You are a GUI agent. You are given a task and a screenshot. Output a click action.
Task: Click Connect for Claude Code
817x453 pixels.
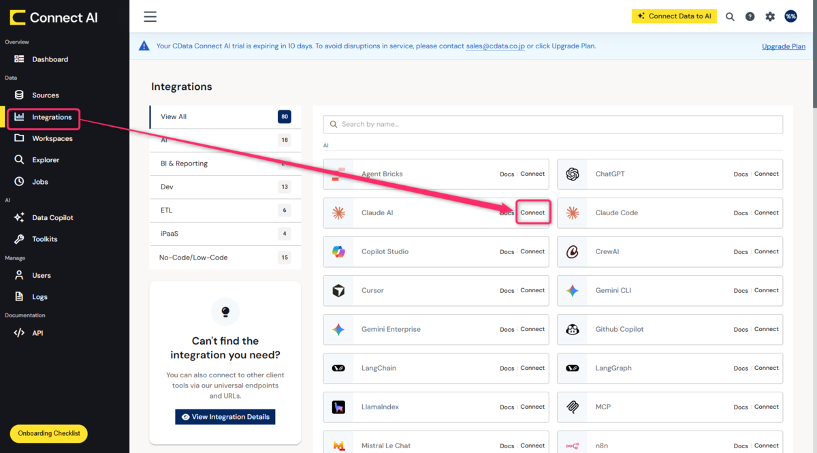767,213
